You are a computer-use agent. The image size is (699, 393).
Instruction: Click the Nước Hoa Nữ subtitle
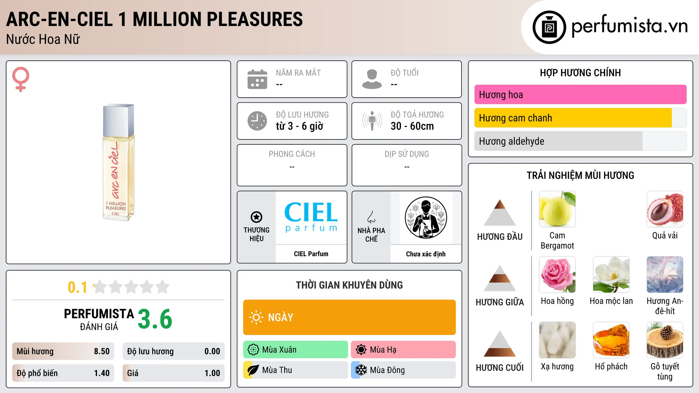[x=43, y=39]
